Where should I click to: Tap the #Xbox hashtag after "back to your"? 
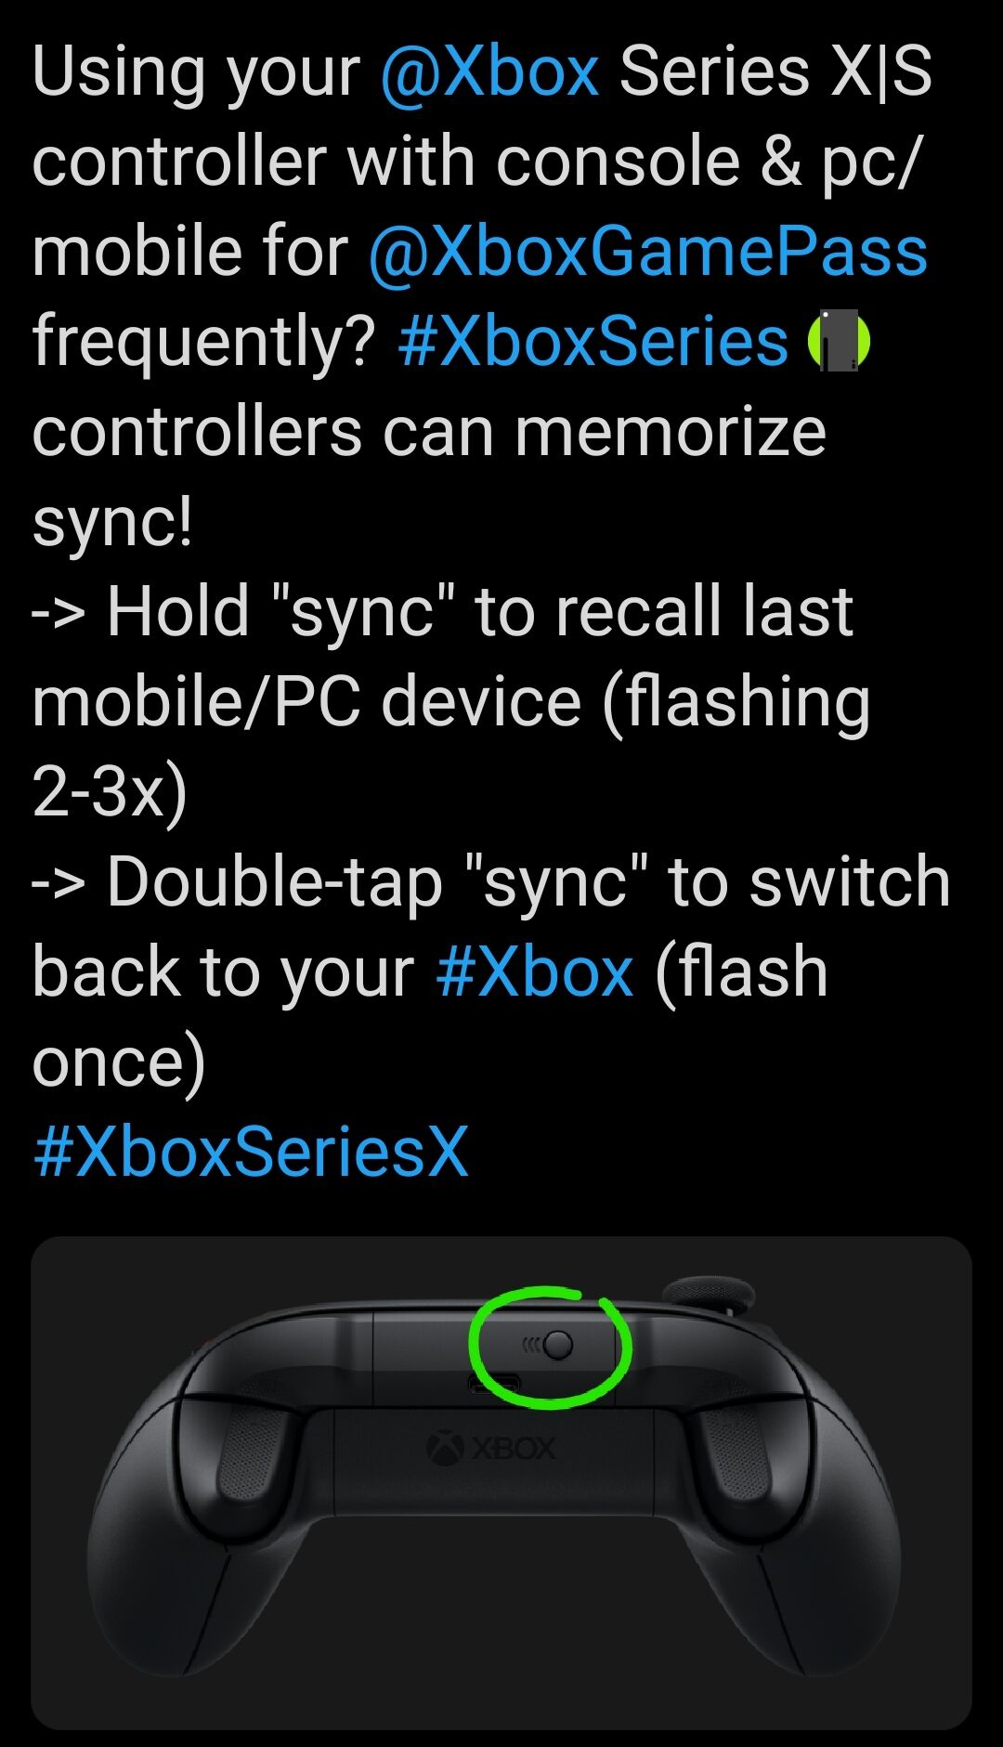(534, 971)
